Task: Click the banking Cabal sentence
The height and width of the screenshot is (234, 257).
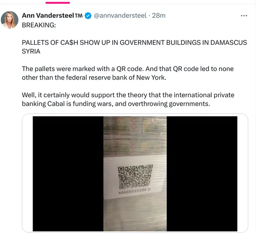Action: (x=128, y=100)
